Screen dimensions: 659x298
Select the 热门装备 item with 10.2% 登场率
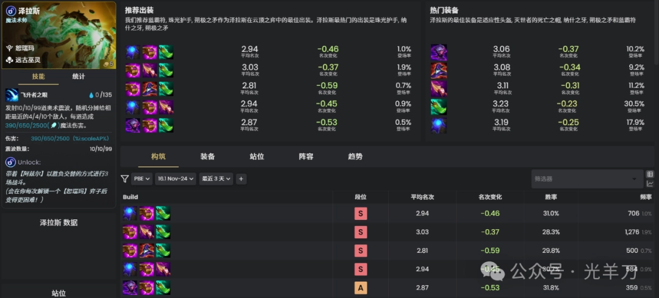[x=439, y=52]
